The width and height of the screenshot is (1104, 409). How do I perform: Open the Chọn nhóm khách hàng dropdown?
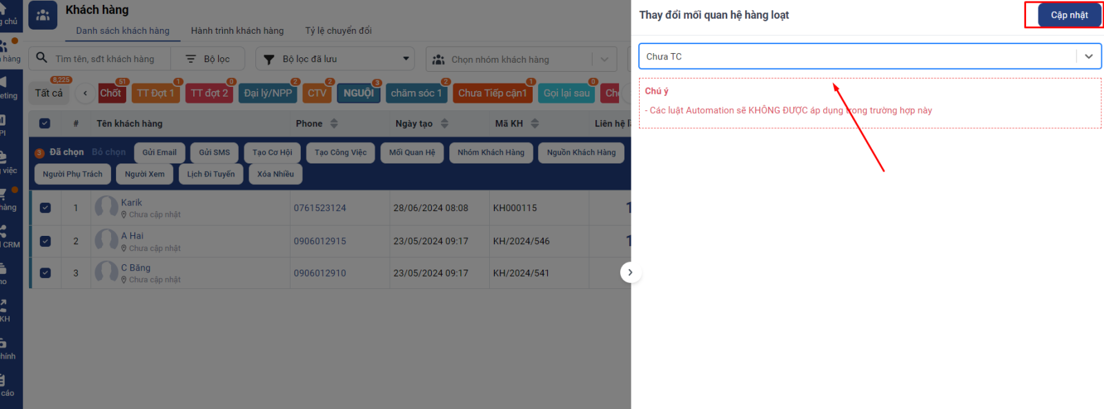(x=604, y=59)
